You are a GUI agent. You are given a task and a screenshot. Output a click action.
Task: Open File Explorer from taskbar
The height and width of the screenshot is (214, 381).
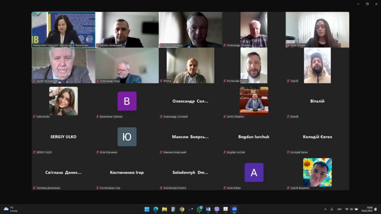164,209
